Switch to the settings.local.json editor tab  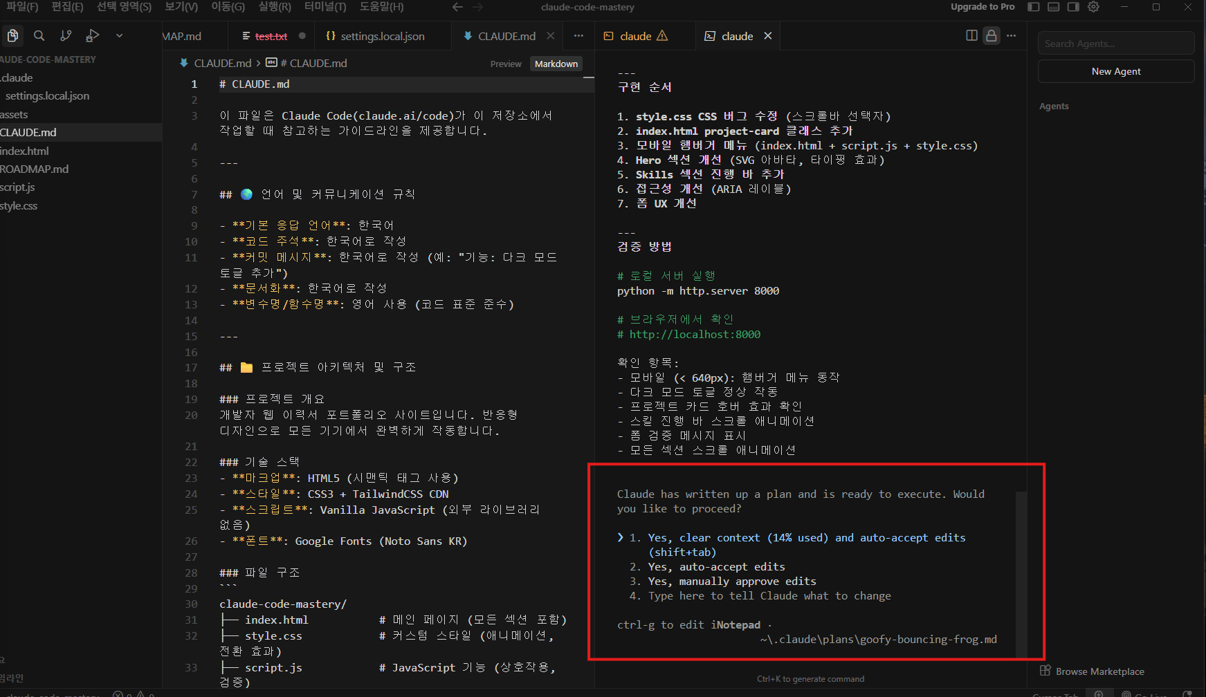383,36
